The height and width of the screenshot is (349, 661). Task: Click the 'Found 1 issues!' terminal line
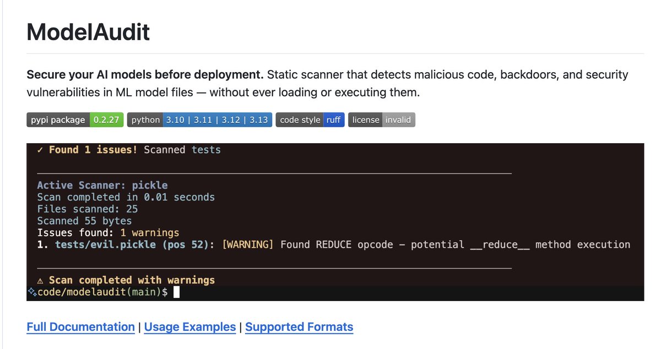point(129,150)
